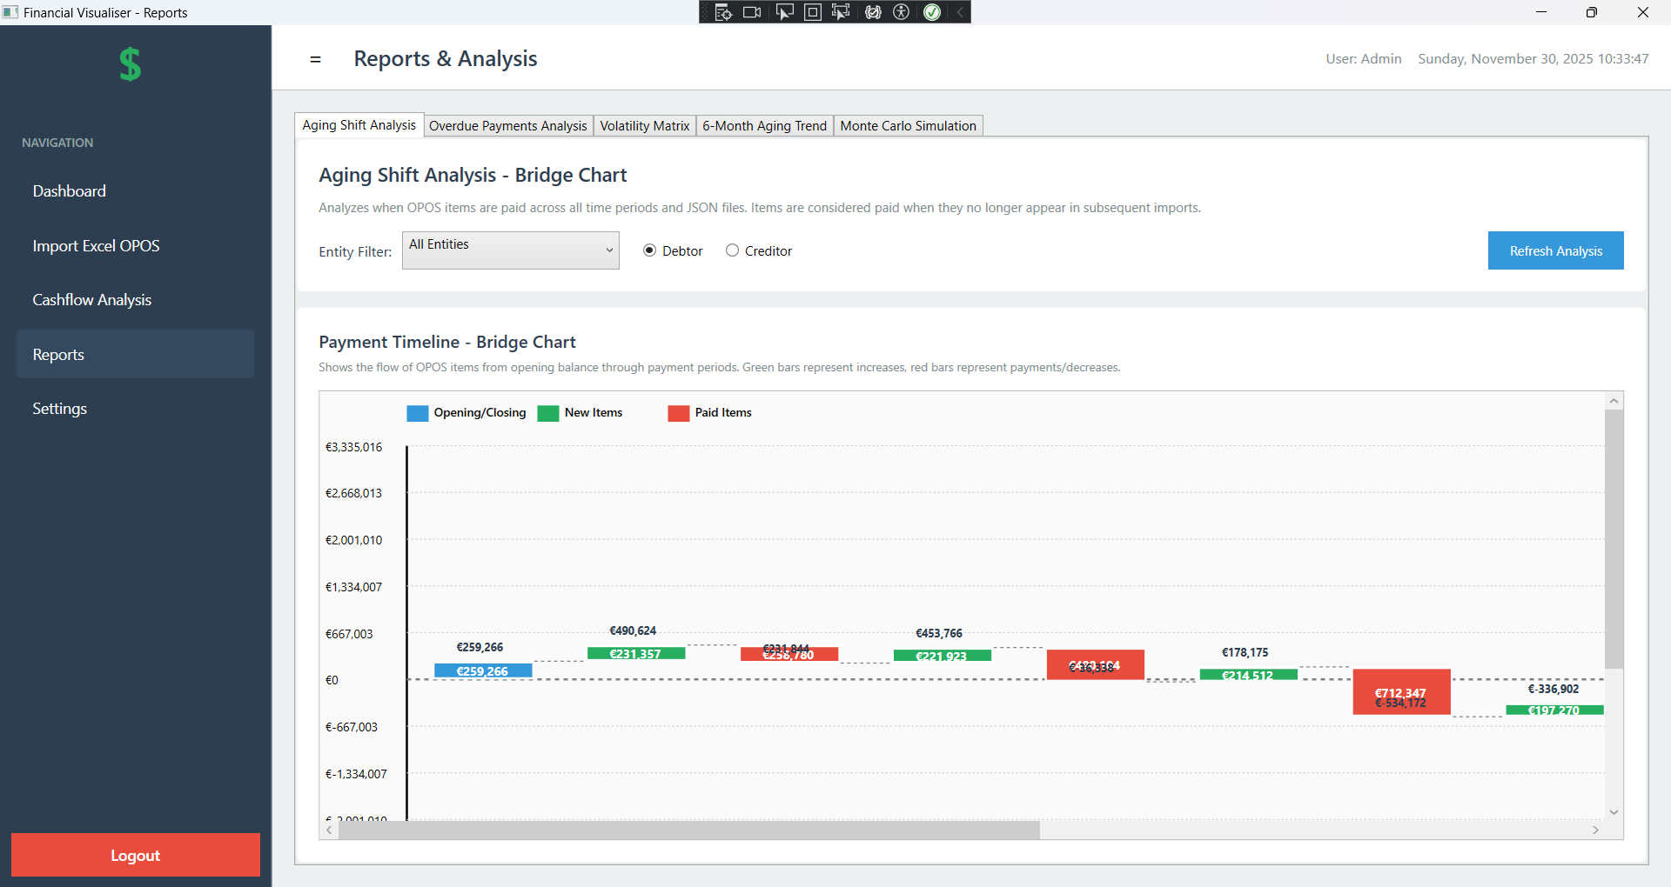Click the dollar sign logo in sidebar
Image resolution: width=1671 pixels, height=887 pixels.
(130, 63)
